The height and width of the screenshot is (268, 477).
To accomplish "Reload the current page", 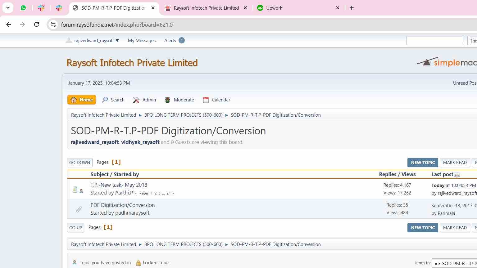I will point(36,25).
